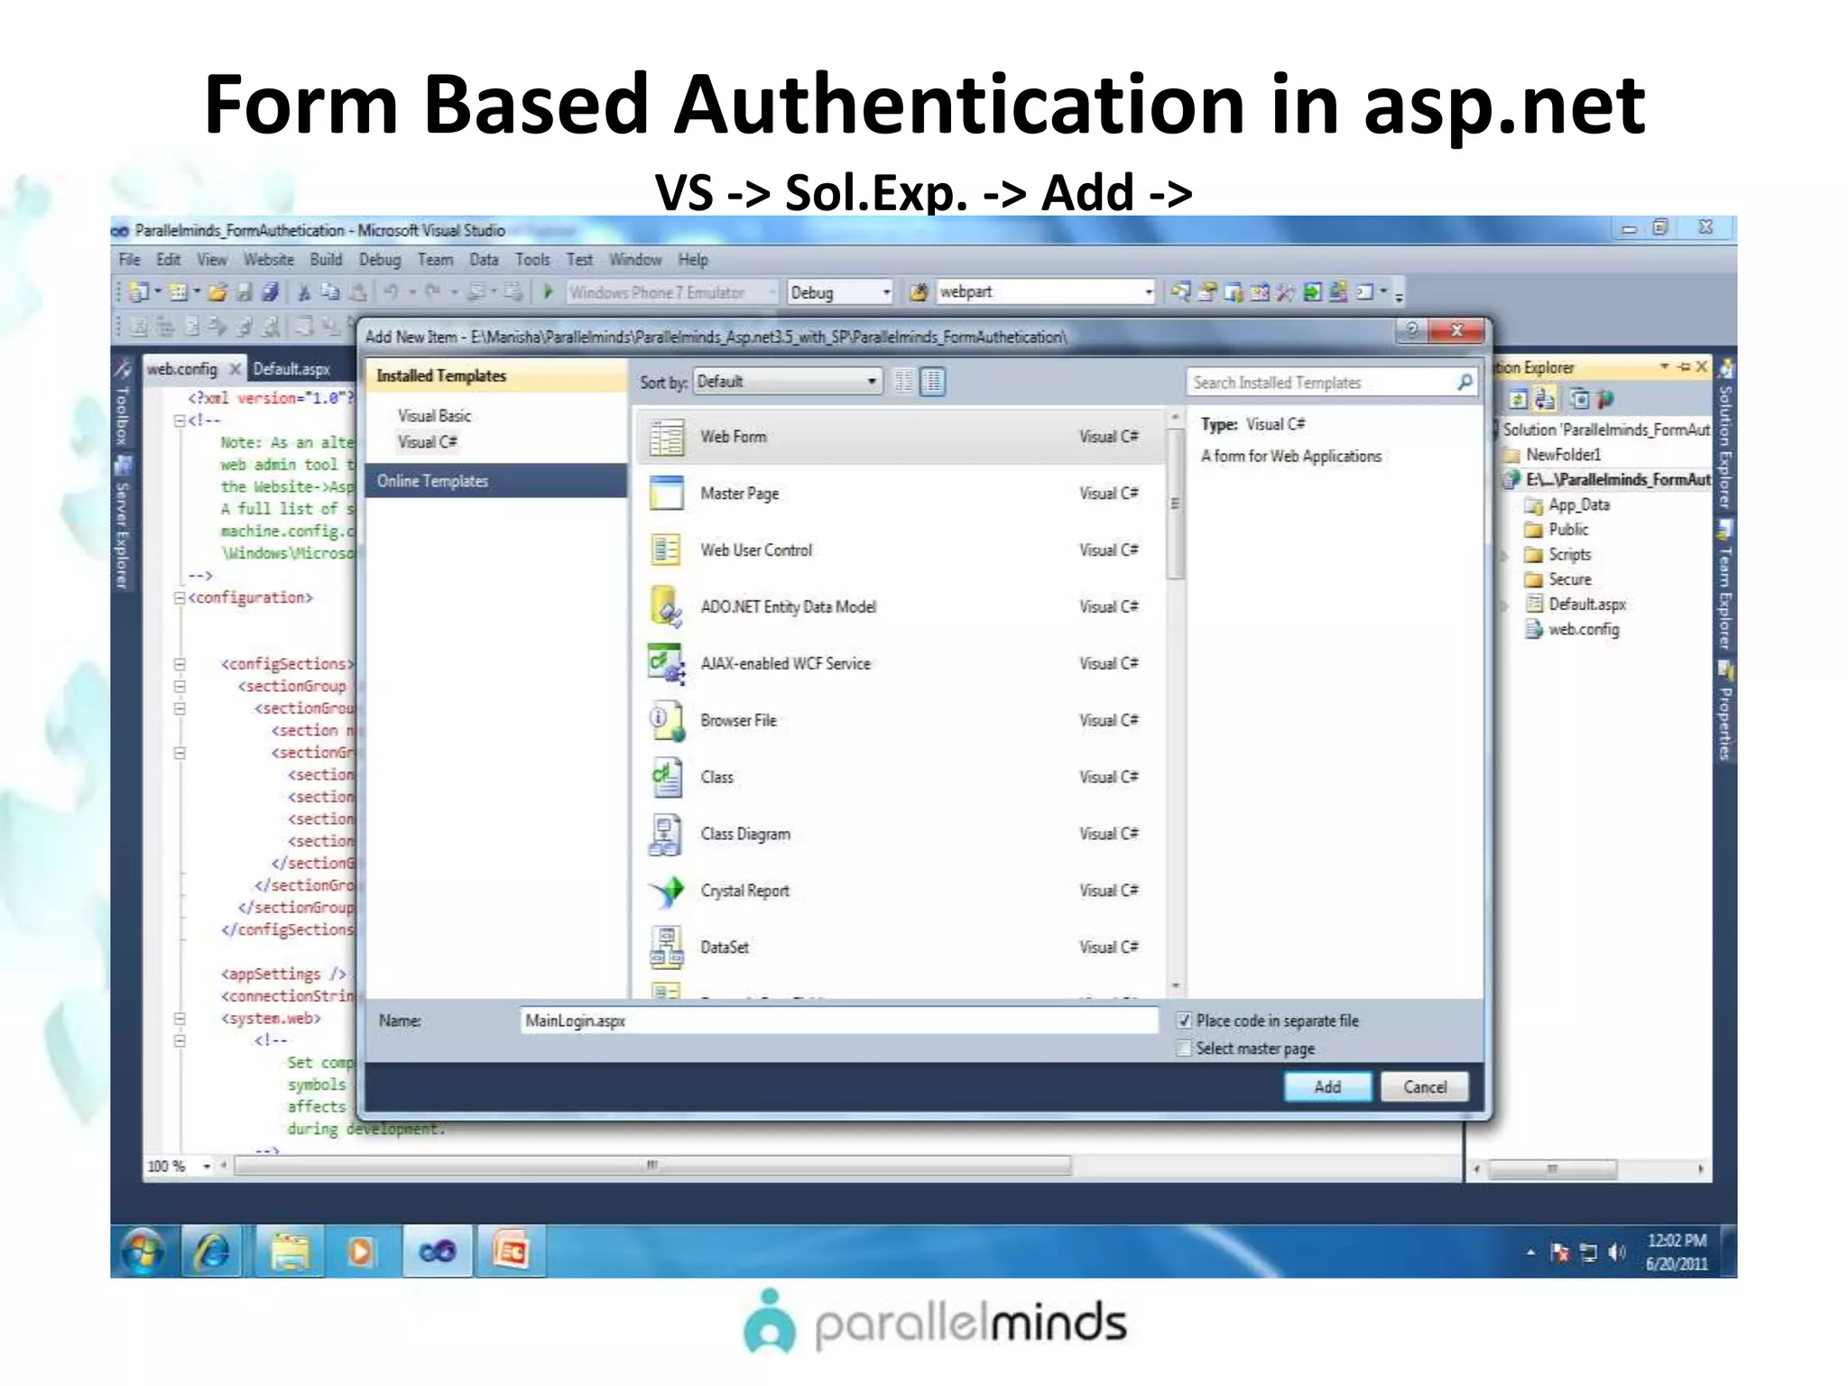Choose the Crystal Report template icon

pyautogui.click(x=667, y=892)
